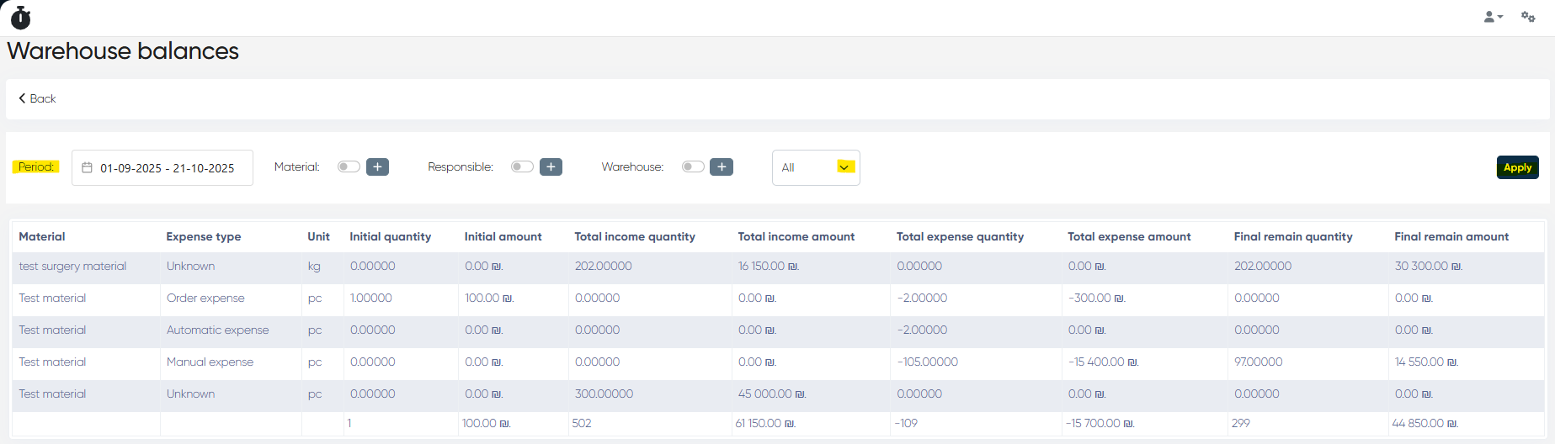Click the Material column header

(x=42, y=237)
